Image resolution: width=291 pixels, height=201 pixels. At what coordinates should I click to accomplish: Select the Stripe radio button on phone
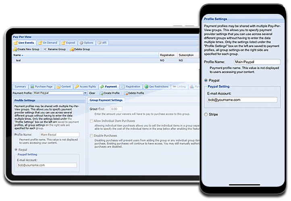[206, 115]
